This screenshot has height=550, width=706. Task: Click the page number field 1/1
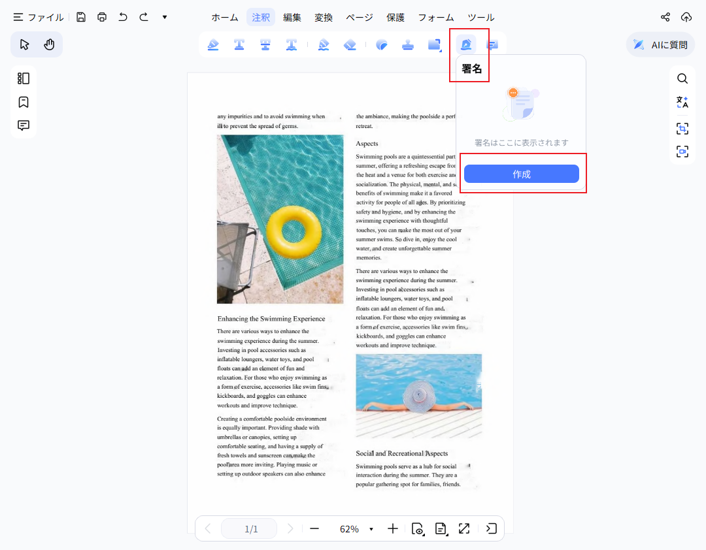click(x=251, y=529)
